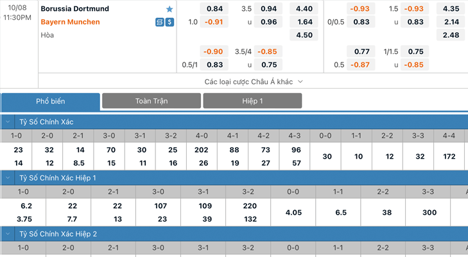The width and height of the screenshot is (468, 257).
Task: Select draw odds 4.50 for Hòa
Action: pos(304,35)
